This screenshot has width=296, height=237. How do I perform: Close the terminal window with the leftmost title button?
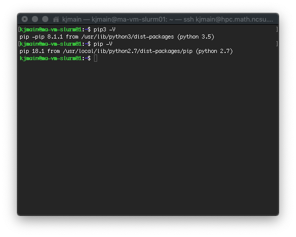tap(25, 19)
